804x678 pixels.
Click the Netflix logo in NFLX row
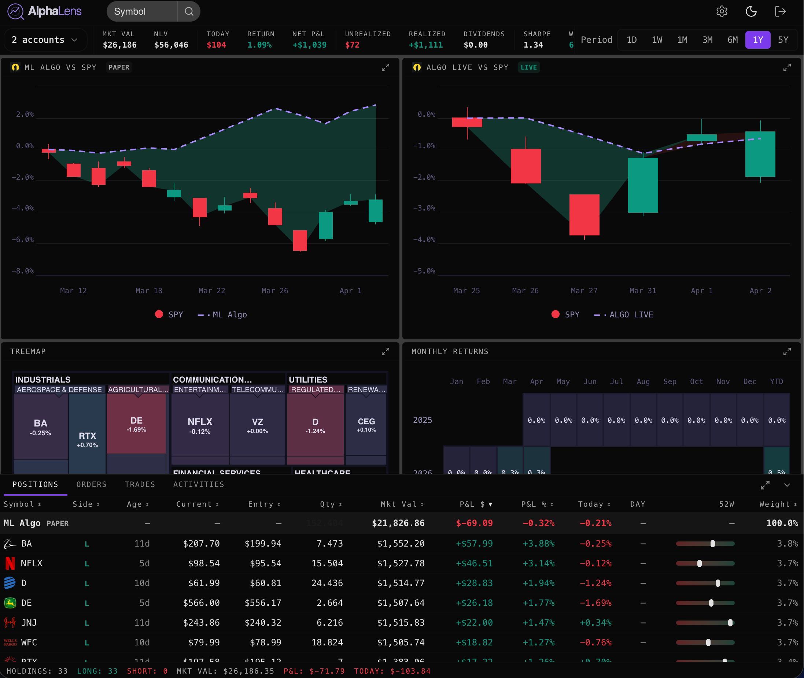coord(10,563)
